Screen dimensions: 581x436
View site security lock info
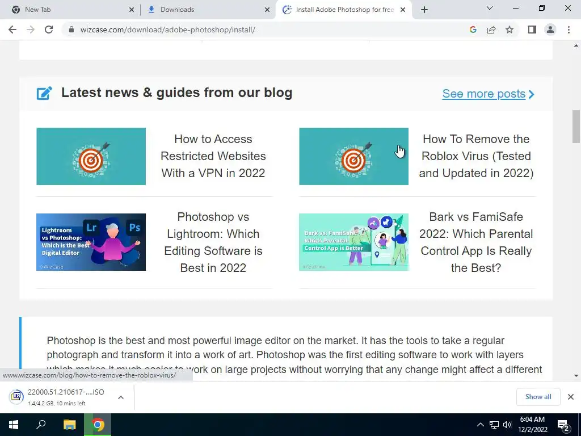pos(71,30)
